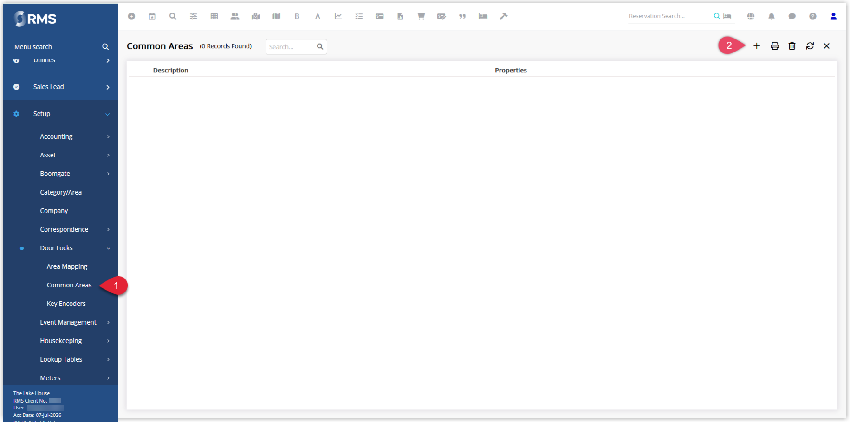Open the chat message bubble icon
This screenshot has height=422, width=850.
[x=792, y=16]
